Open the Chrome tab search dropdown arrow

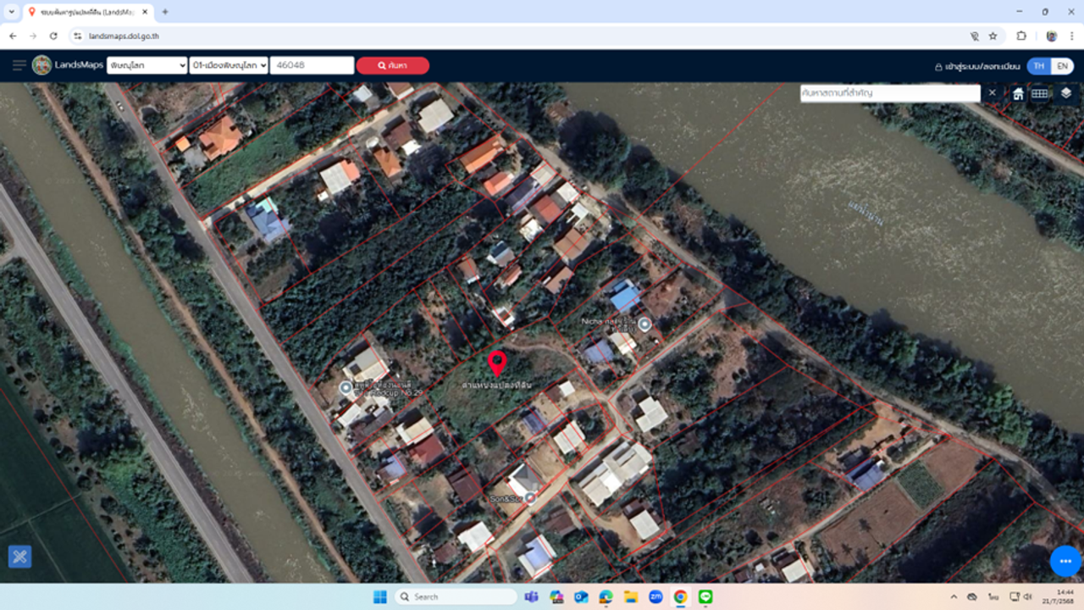[x=12, y=12]
